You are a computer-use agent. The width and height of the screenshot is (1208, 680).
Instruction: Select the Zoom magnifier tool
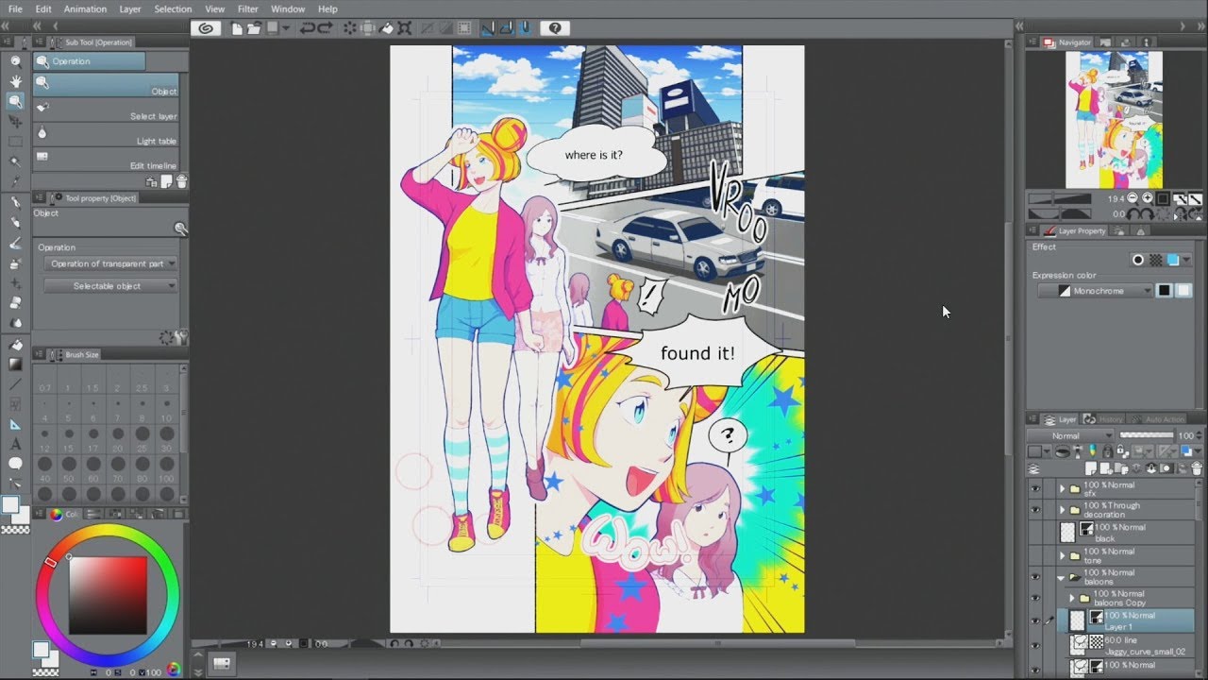point(15,61)
